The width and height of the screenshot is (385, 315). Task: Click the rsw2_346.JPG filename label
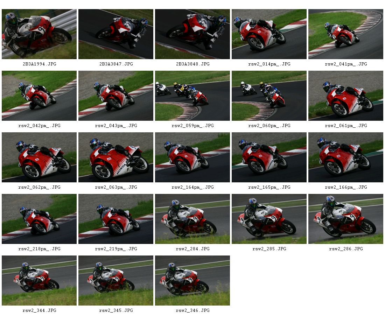click(x=192, y=310)
